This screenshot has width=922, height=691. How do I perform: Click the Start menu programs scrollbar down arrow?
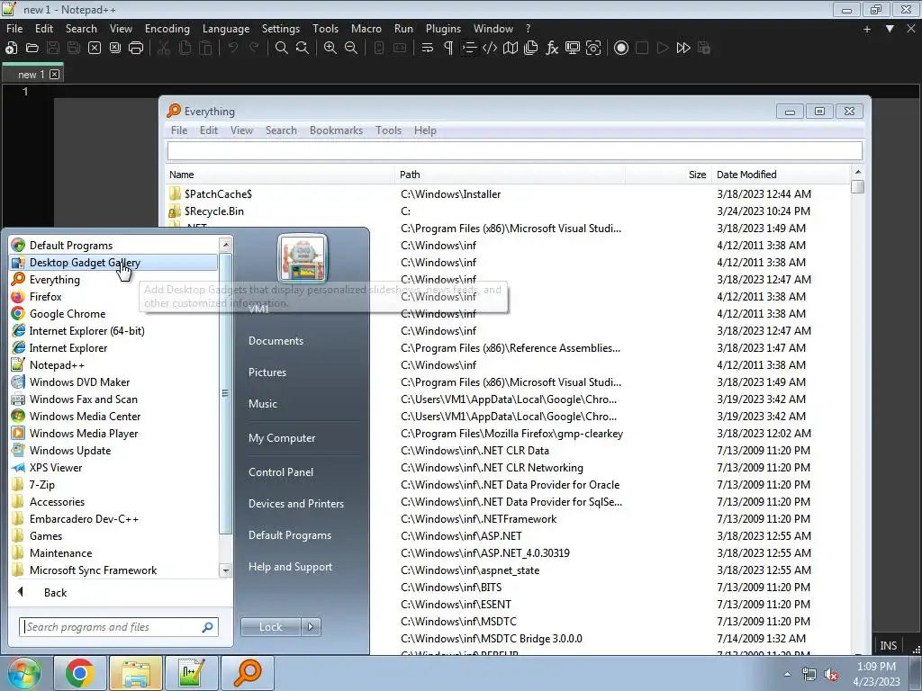click(x=225, y=570)
